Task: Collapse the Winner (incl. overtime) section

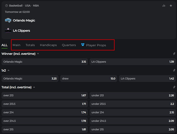Action: [x=38, y=54]
